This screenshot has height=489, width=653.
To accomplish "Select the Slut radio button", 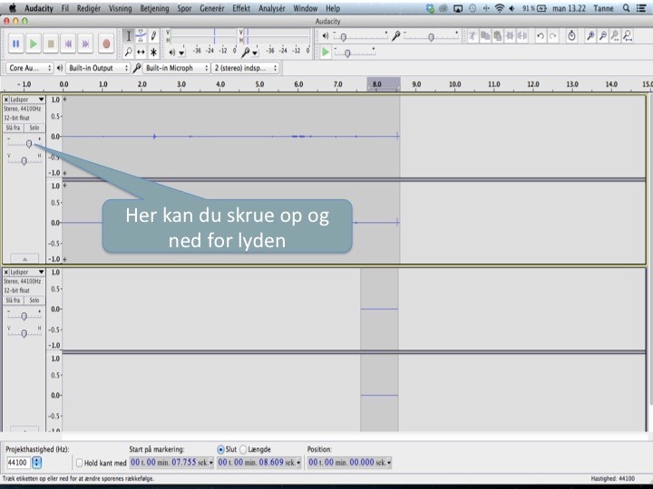I will click(x=221, y=449).
